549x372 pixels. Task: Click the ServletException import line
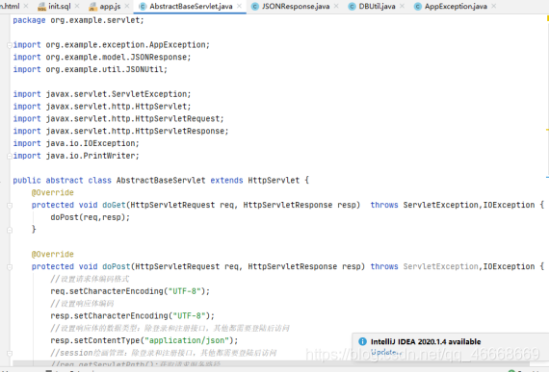click(x=102, y=94)
